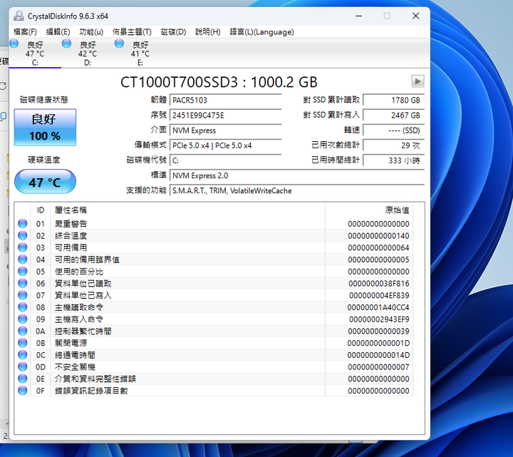This screenshot has width=513, height=457.
Task: Click the 硬碟溫度 label
Action: [44, 160]
